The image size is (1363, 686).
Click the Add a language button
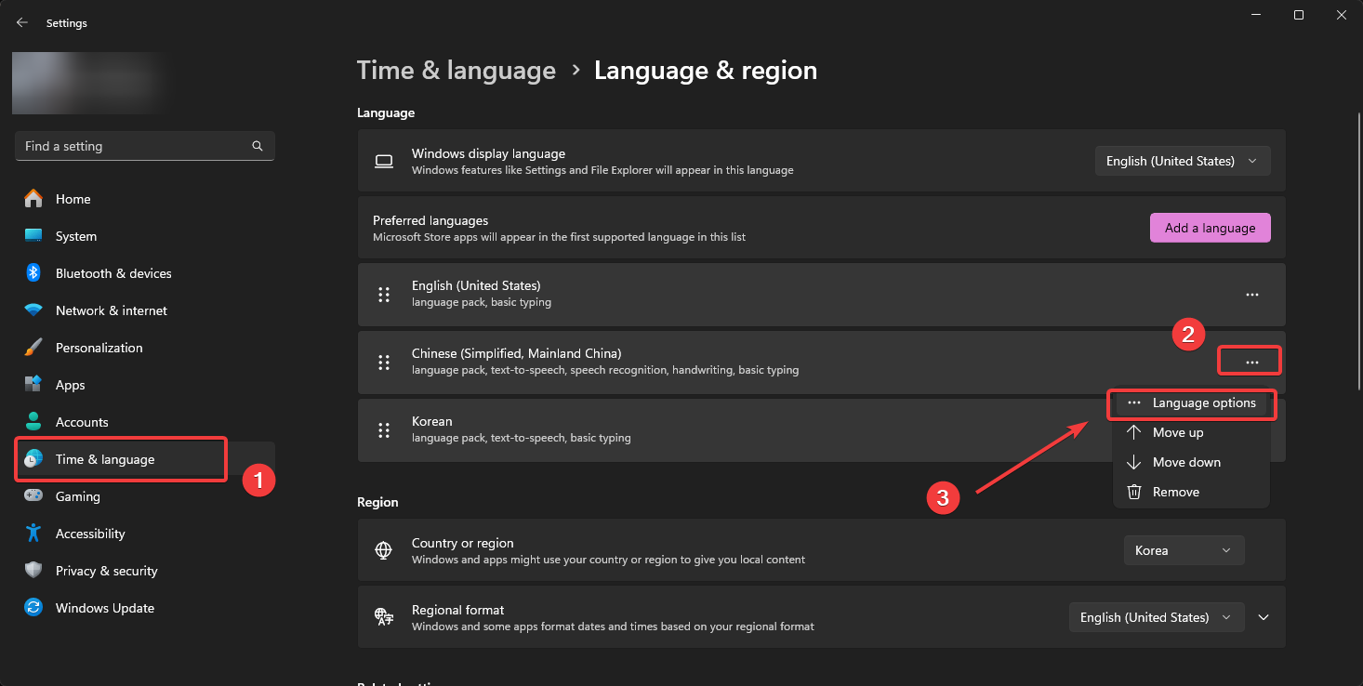pos(1210,228)
